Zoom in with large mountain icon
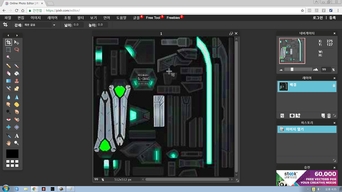Viewport: 342px width, 192px height. pyautogui.click(x=315, y=69)
